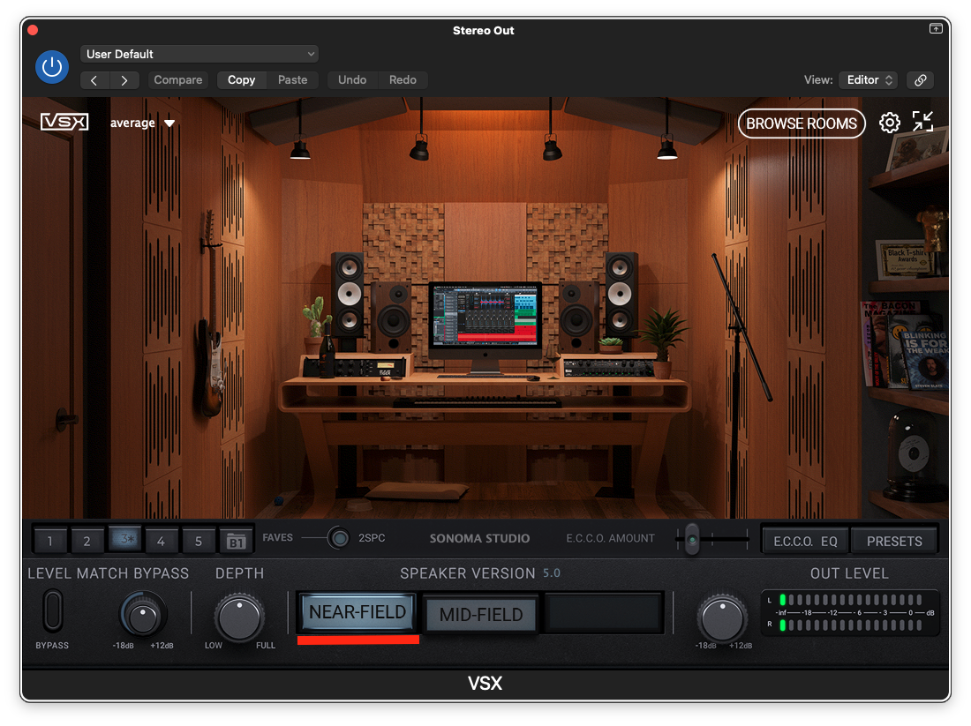Toggle the Level Match BYPASS switch

tap(53, 610)
